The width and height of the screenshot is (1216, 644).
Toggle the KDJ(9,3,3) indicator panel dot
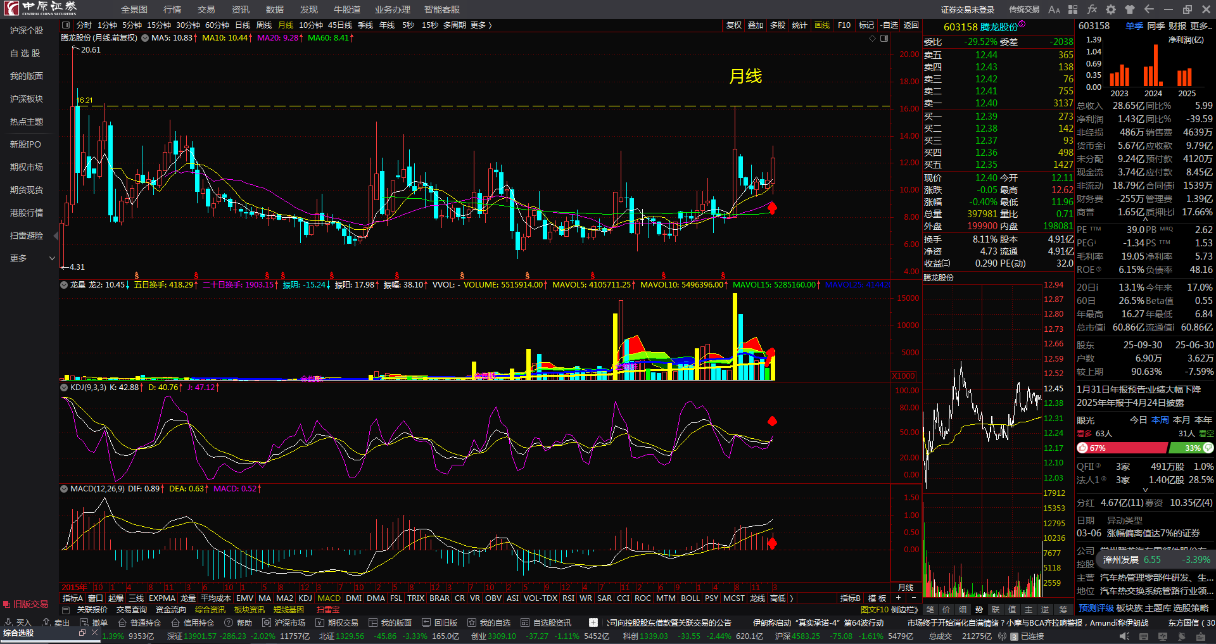tap(64, 388)
